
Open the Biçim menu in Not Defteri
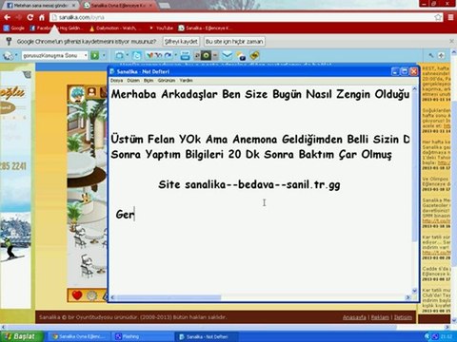point(149,81)
